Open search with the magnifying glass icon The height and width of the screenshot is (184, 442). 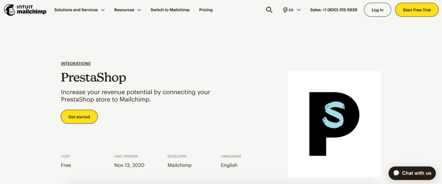point(269,10)
